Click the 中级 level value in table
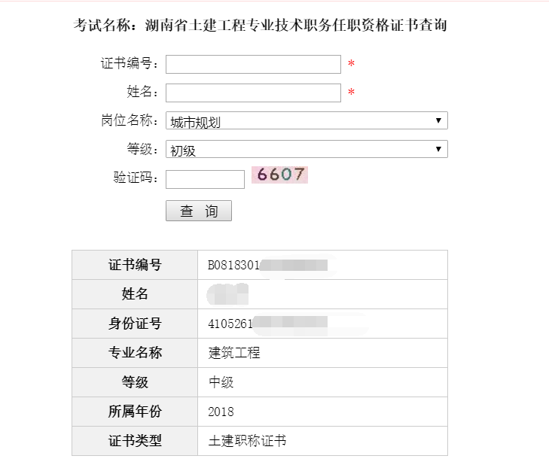Image resolution: width=549 pixels, height=468 pixels. 221,382
